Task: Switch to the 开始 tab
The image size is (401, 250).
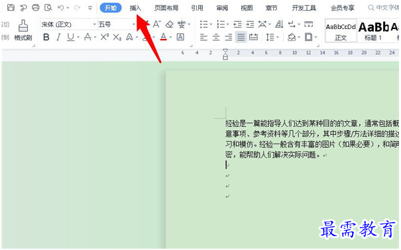Action: pyautogui.click(x=111, y=8)
